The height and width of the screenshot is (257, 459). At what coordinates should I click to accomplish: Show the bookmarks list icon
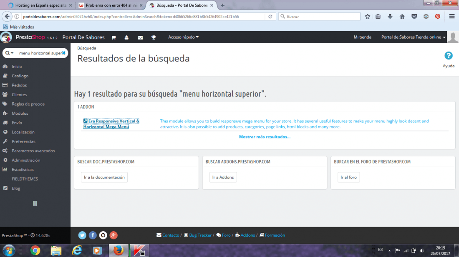[x=378, y=17]
